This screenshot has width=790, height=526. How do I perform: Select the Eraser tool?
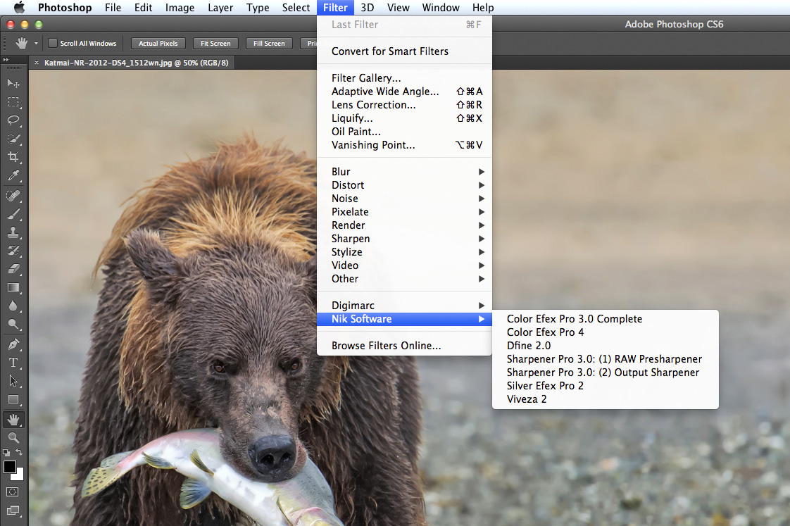click(x=13, y=269)
